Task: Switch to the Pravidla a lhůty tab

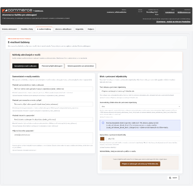Action: tap(27, 29)
